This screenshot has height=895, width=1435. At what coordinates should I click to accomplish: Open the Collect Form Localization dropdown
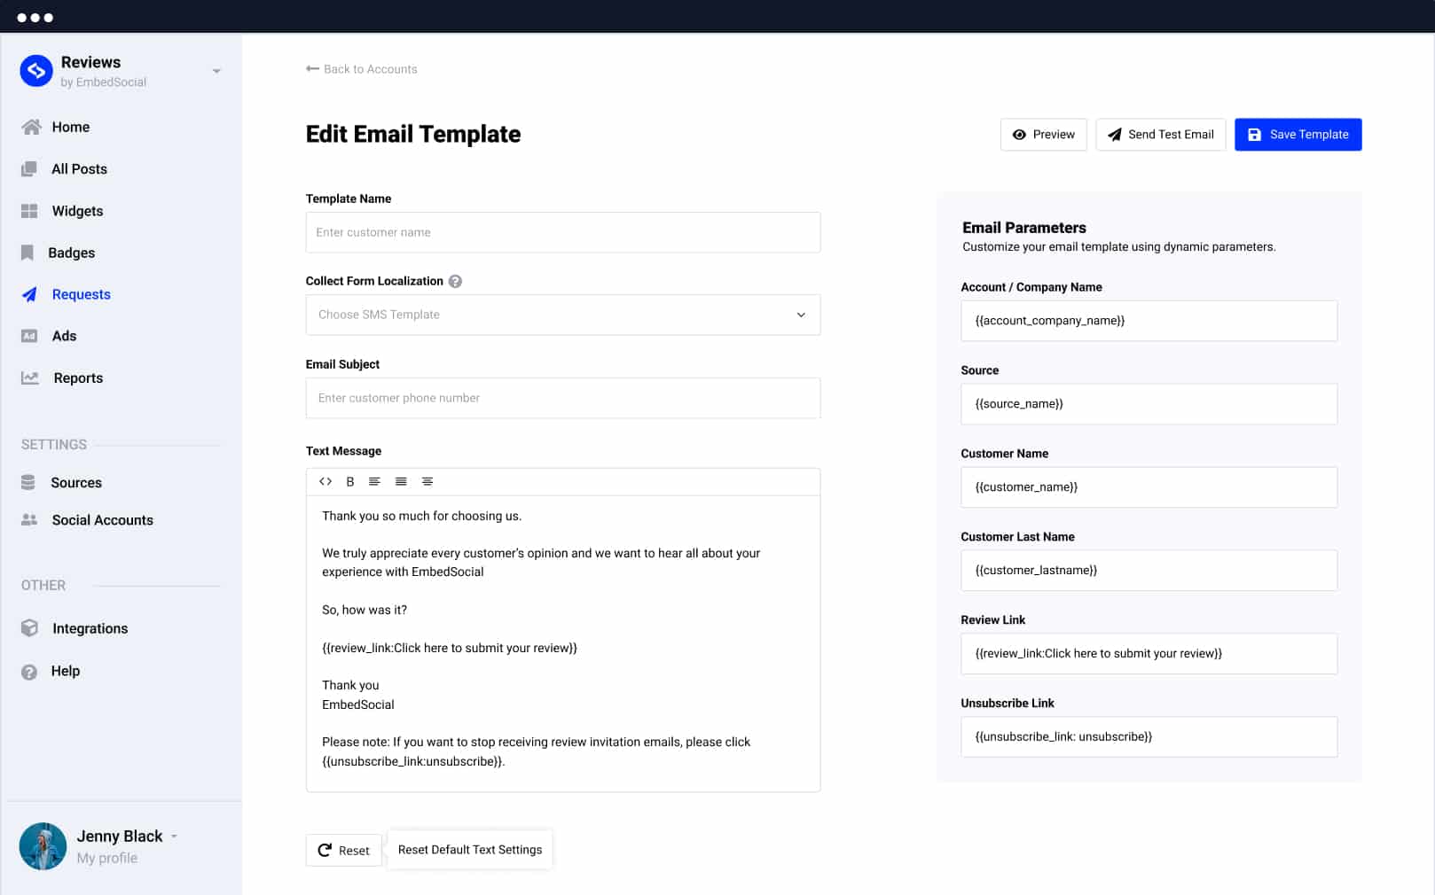(562, 315)
